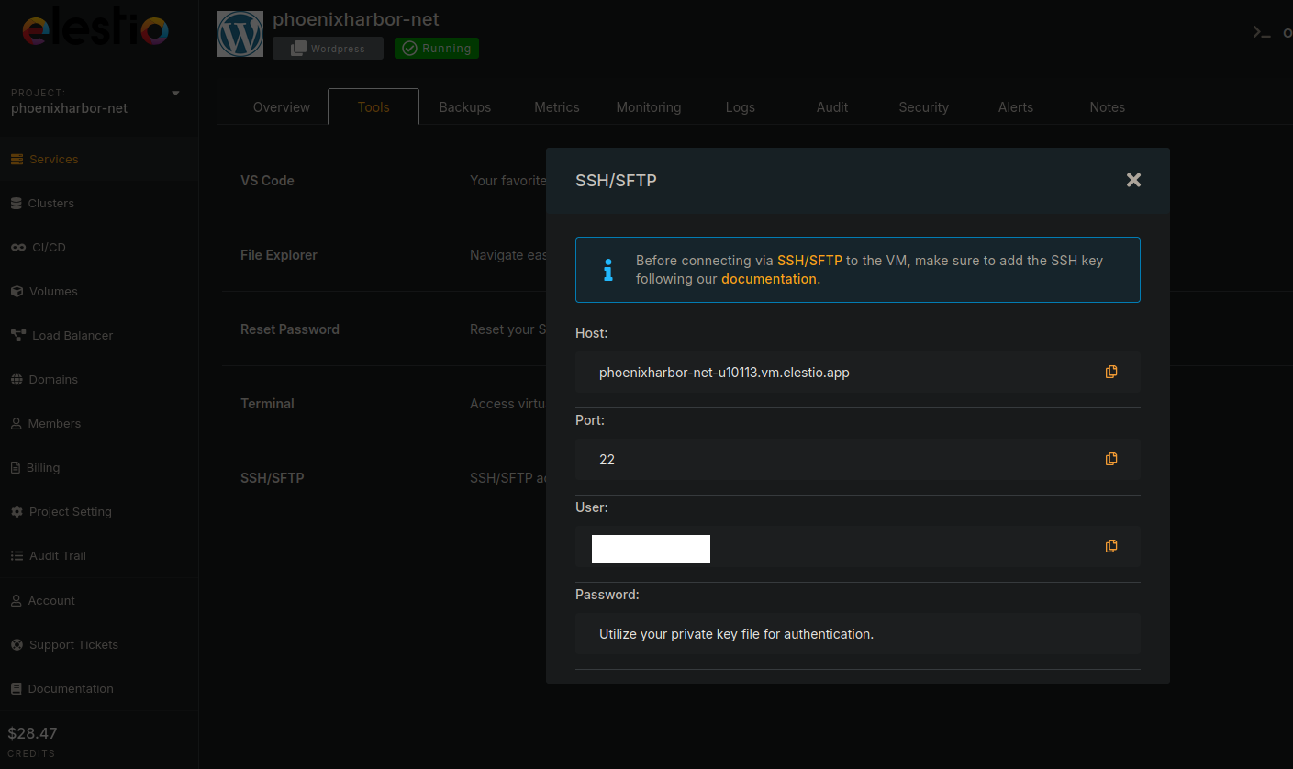Follow the documentation link in the info box
The height and width of the screenshot is (769, 1293).
pyautogui.click(x=769, y=279)
